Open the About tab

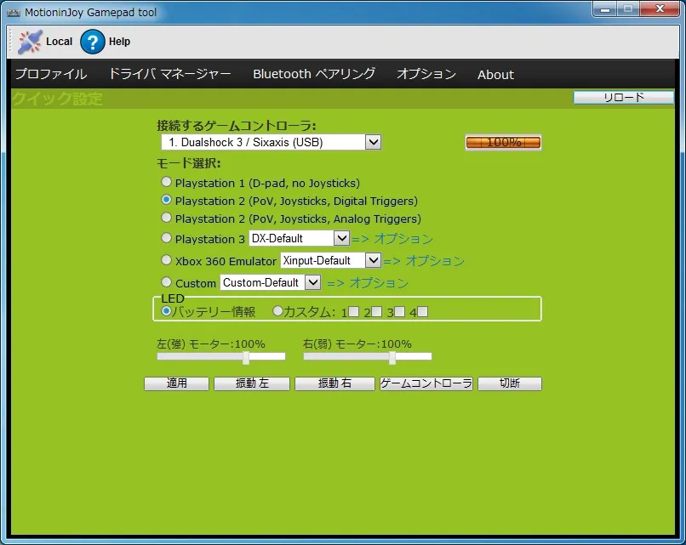click(495, 75)
